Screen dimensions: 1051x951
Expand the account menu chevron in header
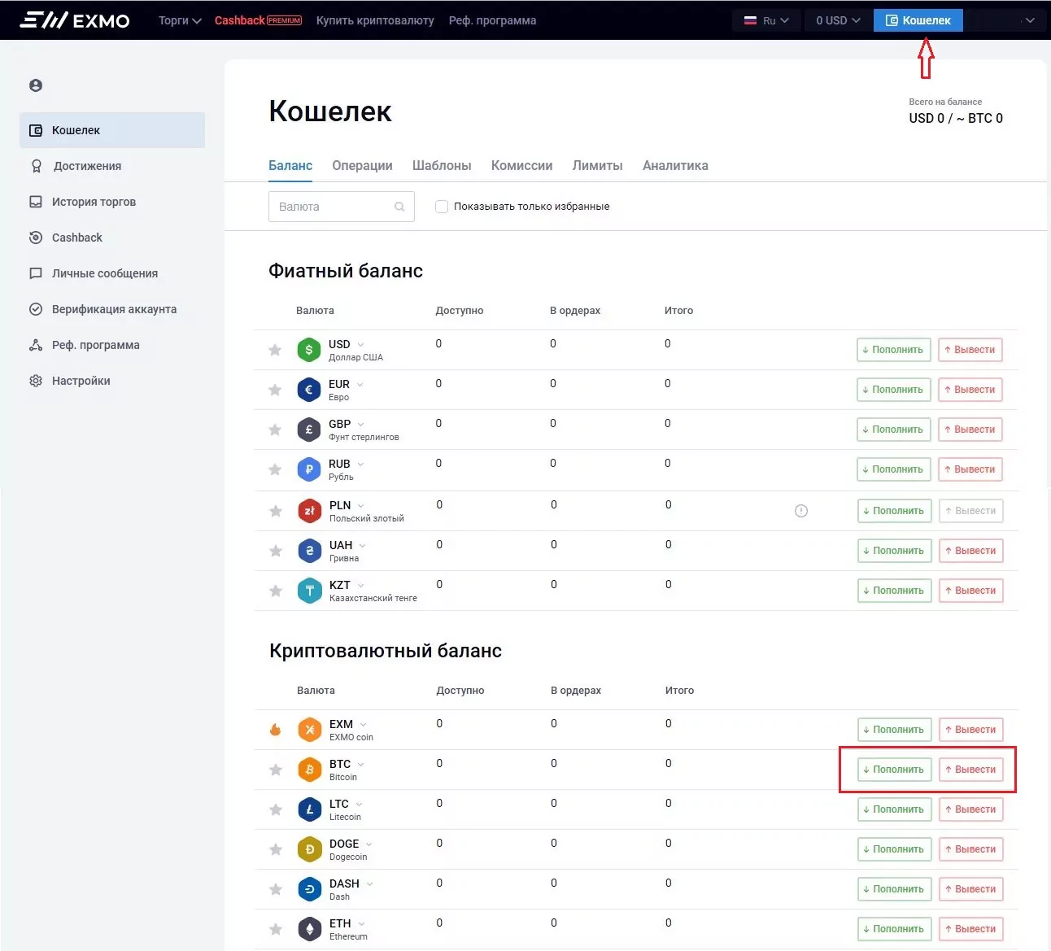click(x=1030, y=20)
